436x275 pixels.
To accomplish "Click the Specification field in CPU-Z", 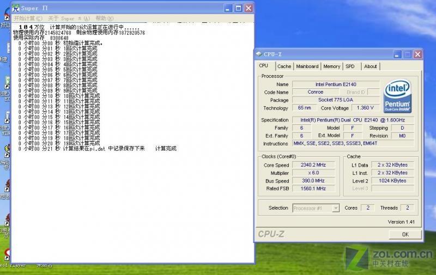I will 353,120.
